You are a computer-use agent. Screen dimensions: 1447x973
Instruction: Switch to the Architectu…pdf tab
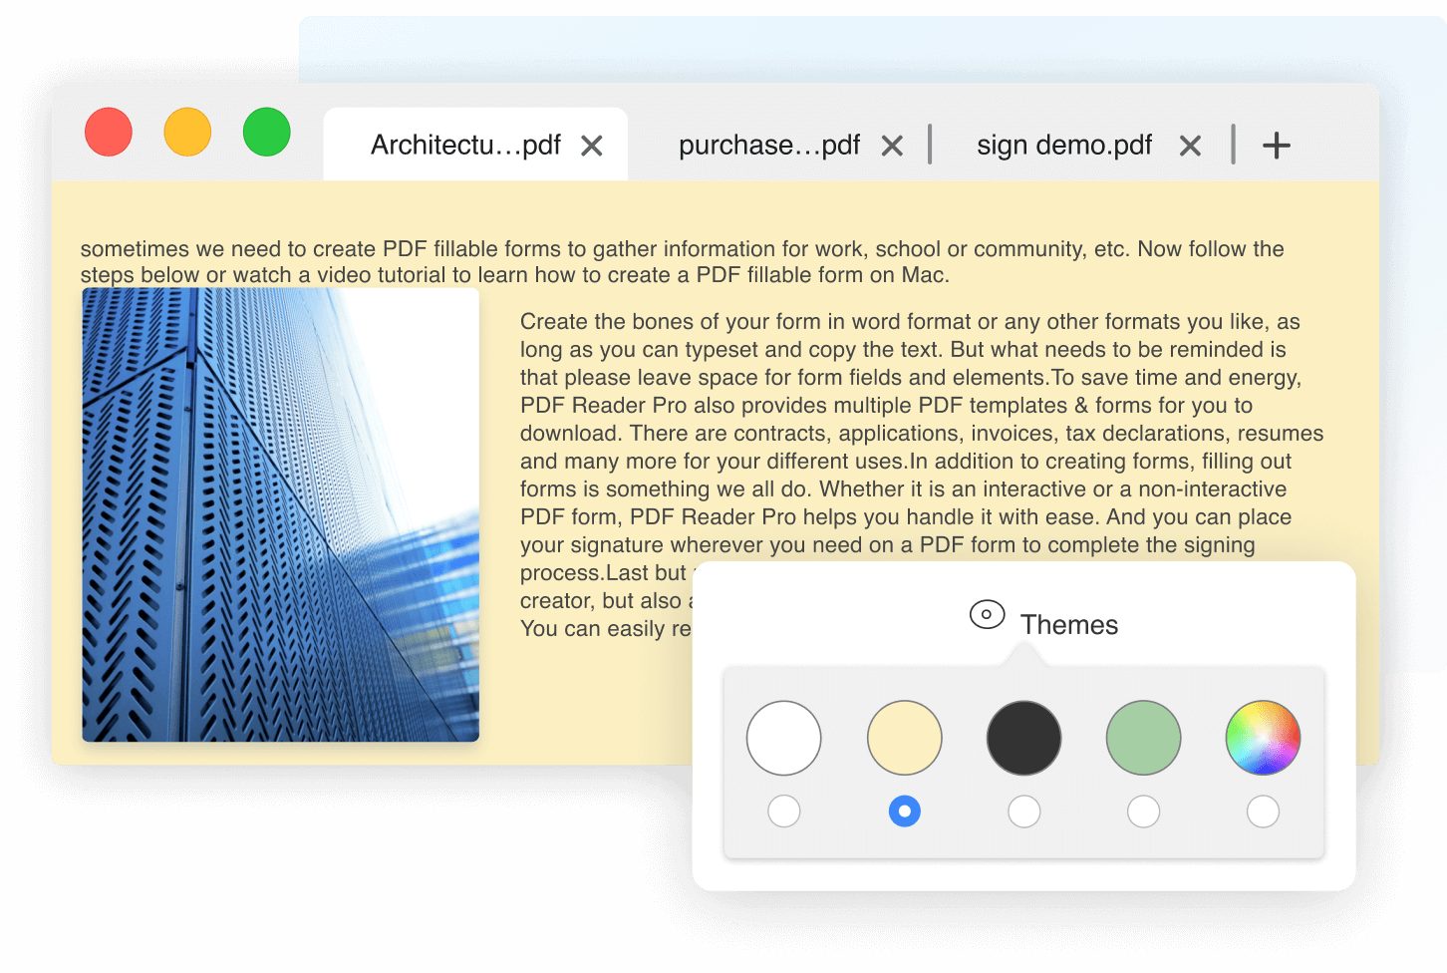(465, 146)
